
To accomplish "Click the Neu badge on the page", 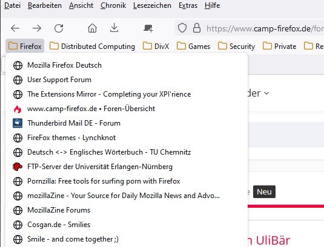I will pyautogui.click(x=264, y=192).
